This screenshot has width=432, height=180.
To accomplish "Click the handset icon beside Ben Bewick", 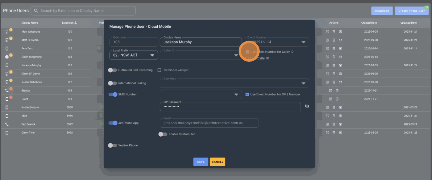I will coord(7,124).
